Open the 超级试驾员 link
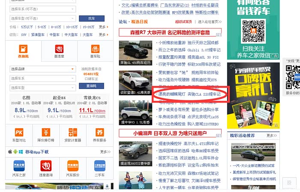The image size is (300, 192). (x=183, y=22)
